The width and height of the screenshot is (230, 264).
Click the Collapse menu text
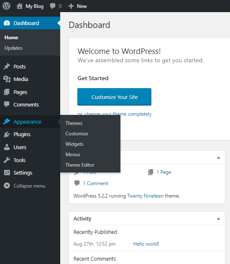click(29, 186)
